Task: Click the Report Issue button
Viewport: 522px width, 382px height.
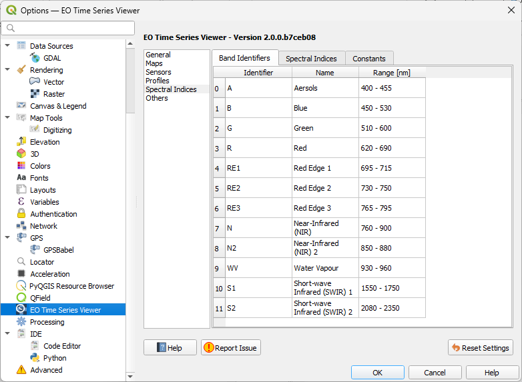Action: 231,347
